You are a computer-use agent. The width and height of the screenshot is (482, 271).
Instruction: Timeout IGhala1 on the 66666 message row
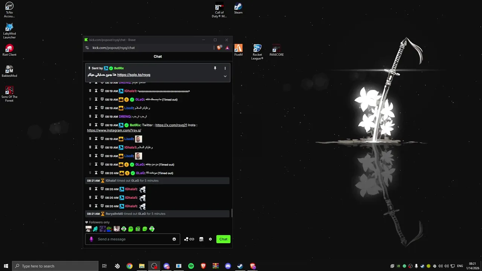click(x=96, y=91)
